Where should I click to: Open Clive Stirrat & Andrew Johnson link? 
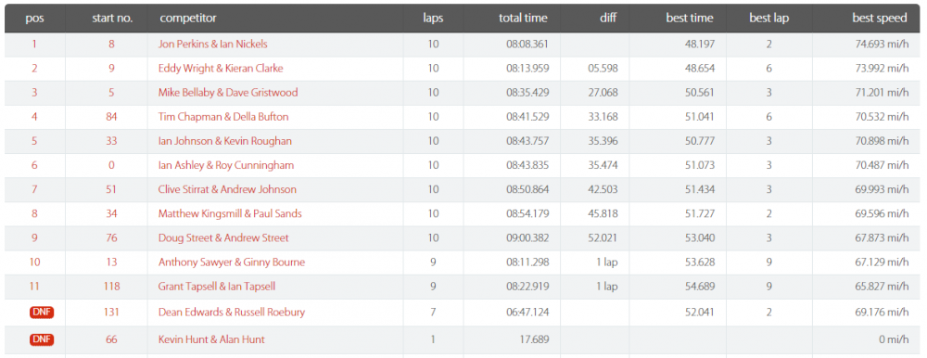(x=228, y=190)
